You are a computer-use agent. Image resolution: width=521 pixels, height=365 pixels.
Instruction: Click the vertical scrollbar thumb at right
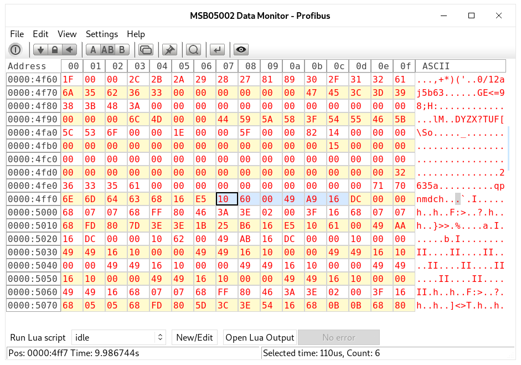(508, 148)
